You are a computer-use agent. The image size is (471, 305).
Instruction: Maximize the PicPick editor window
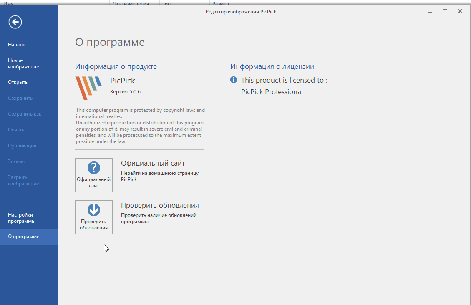(445, 12)
